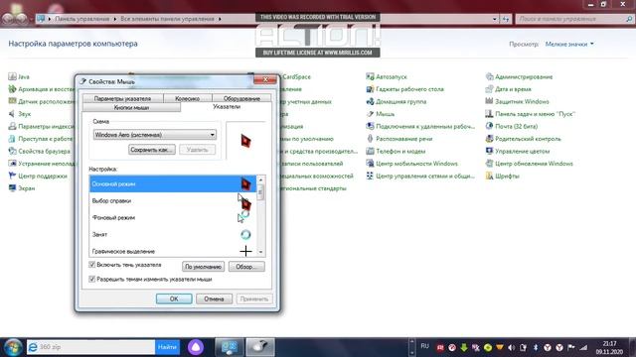Open Защитник Windows icon
The width and height of the screenshot is (636, 357).
tap(489, 101)
